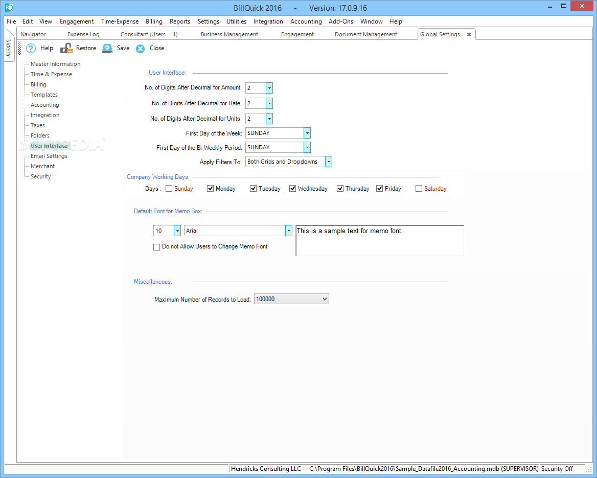Image resolution: width=597 pixels, height=478 pixels.
Task: Click the Save disk icon
Action: pos(107,49)
